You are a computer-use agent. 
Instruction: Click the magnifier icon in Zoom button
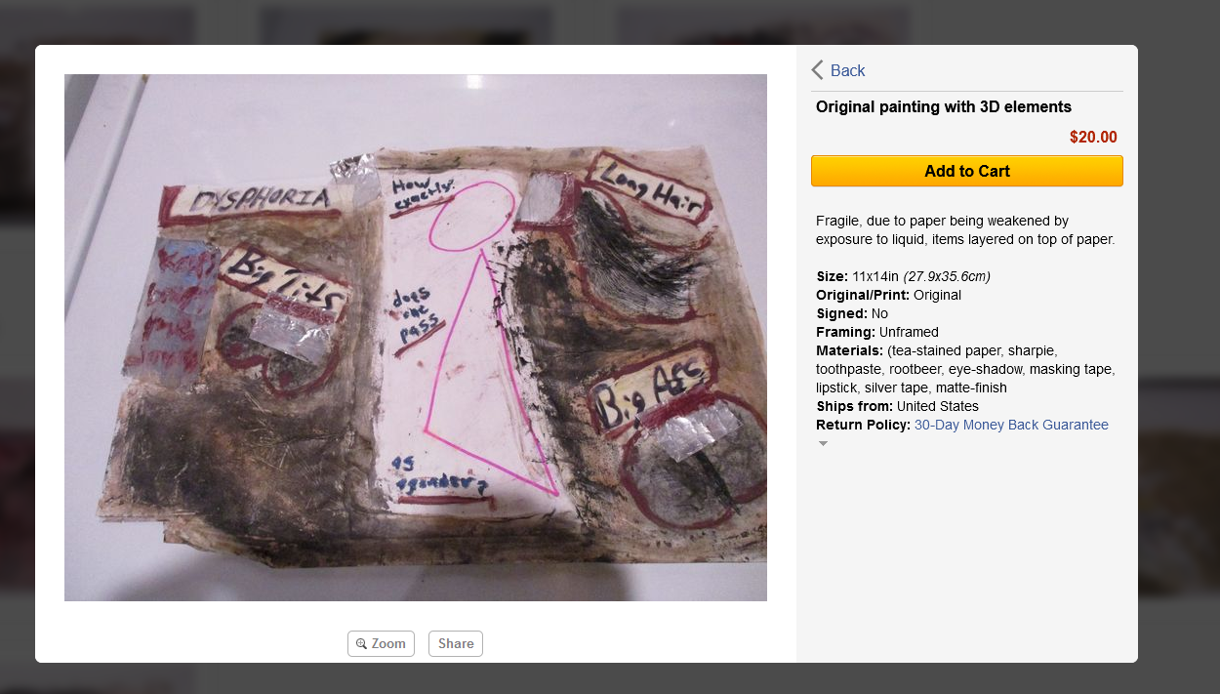point(361,644)
